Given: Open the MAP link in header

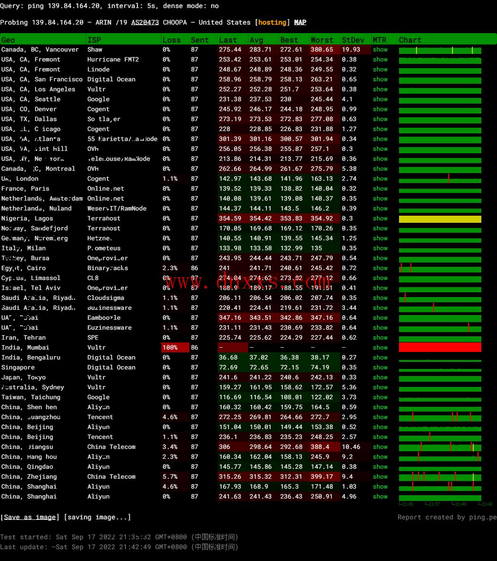Looking at the screenshot, I should 300,22.
